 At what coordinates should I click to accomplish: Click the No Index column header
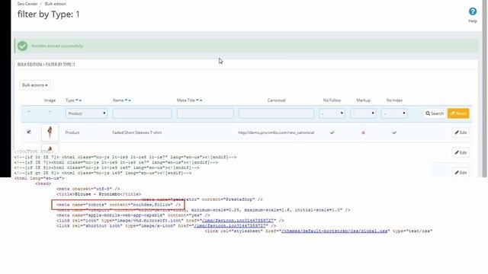[x=394, y=100]
